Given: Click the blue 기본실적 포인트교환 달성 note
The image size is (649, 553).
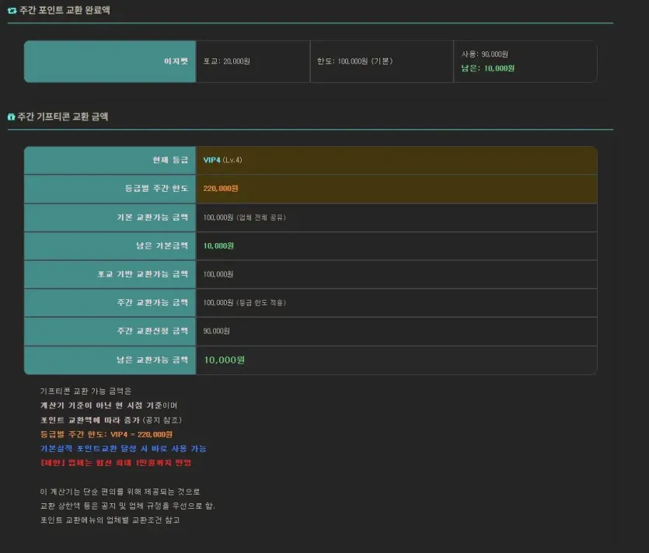Looking at the screenshot, I should click(123, 448).
